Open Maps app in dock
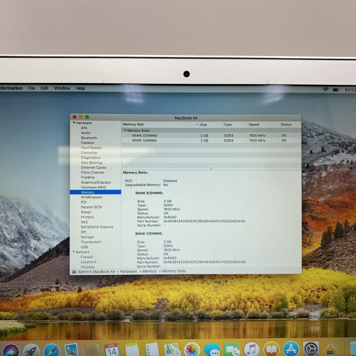 172,350
